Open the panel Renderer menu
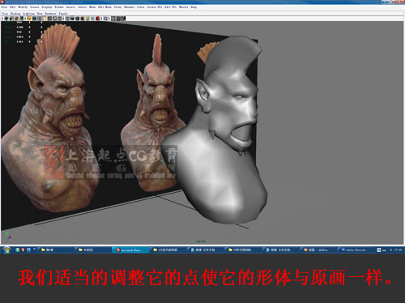 pos(51,14)
